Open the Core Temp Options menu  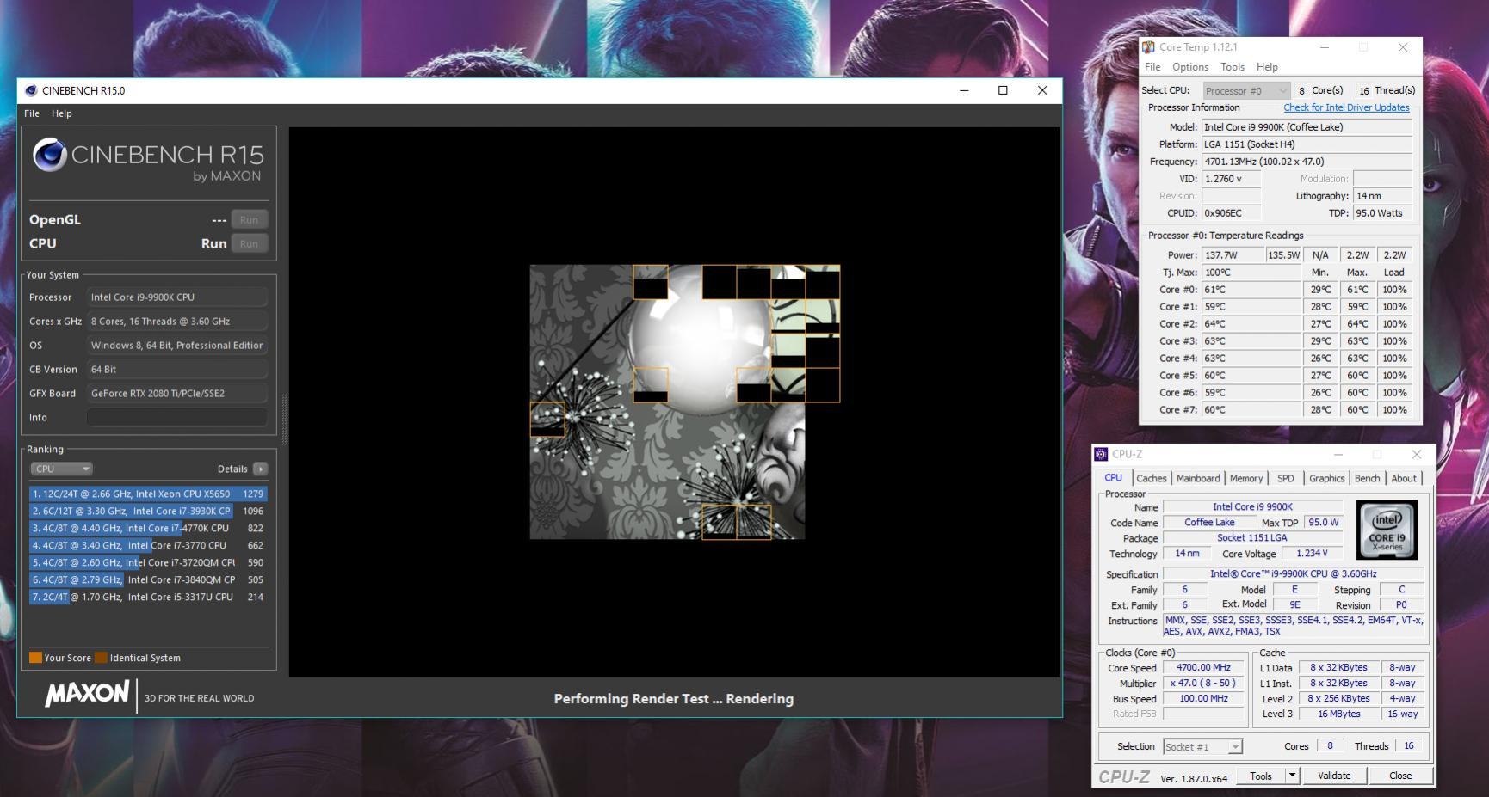coord(1190,67)
